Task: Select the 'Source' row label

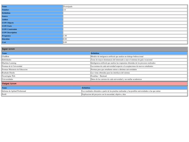Action: (x=32, y=16)
